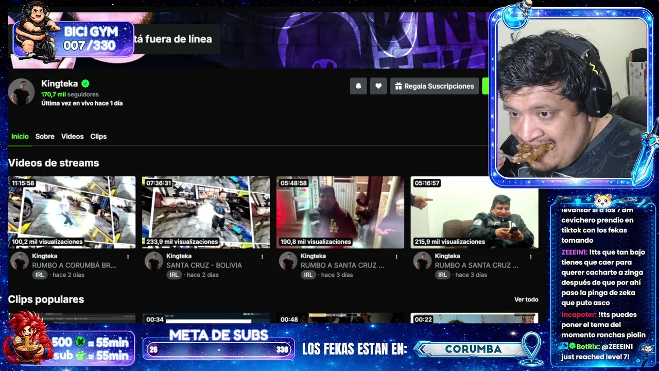Image resolution: width=659 pixels, height=371 pixels.
Task: Click the notification bell icon button
Action: (358, 86)
